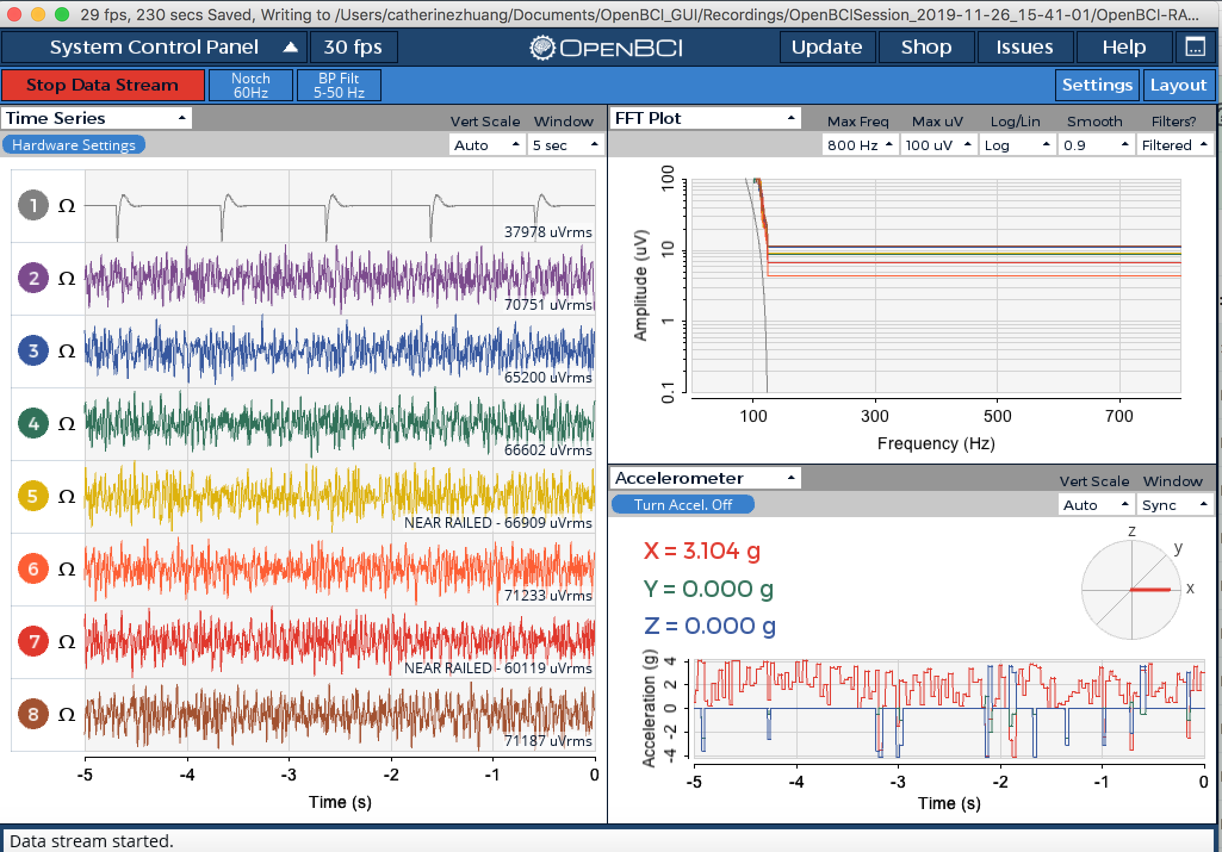Toggle channel 1 with its gray number circle
Screen dimensions: 1222x852
pos(33,206)
